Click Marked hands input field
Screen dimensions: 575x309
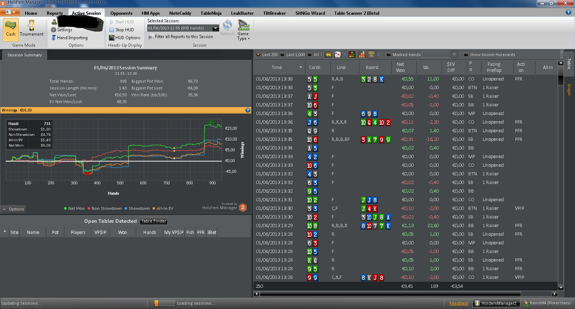click(x=436, y=55)
